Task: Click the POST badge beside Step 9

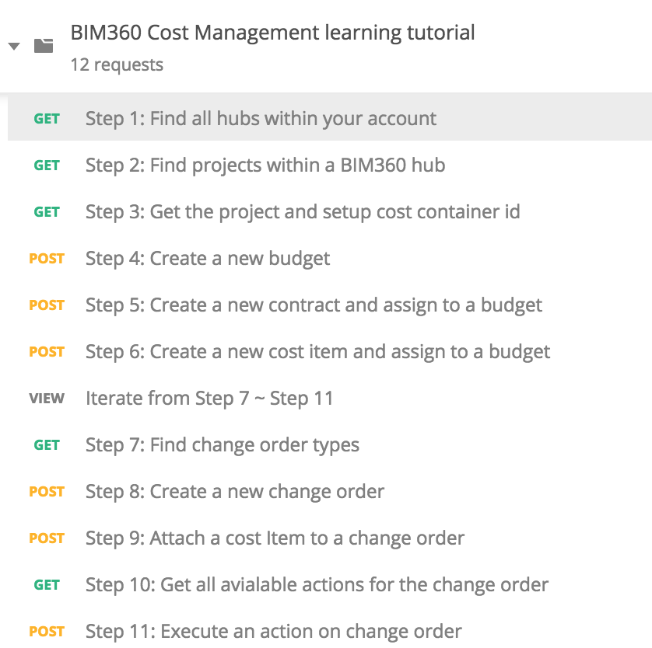Action: 47,538
